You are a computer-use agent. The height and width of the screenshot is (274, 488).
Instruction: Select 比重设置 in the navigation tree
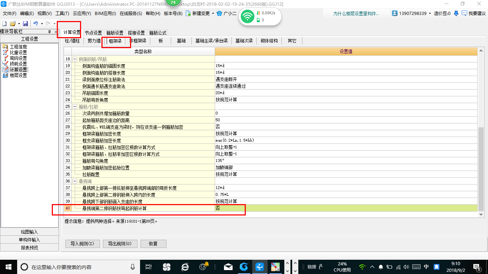(x=18, y=52)
